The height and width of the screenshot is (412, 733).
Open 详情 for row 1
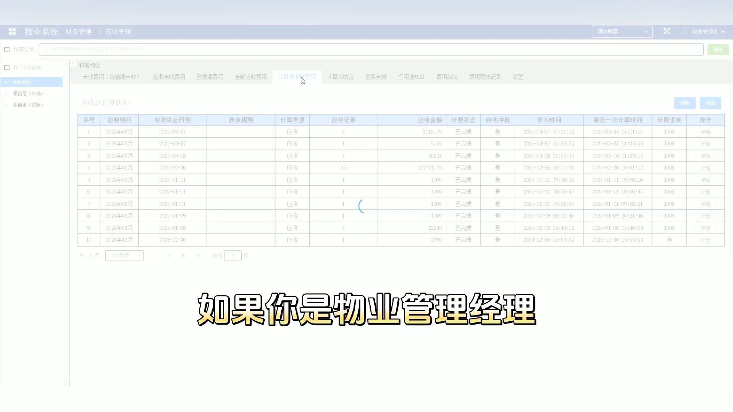click(706, 132)
